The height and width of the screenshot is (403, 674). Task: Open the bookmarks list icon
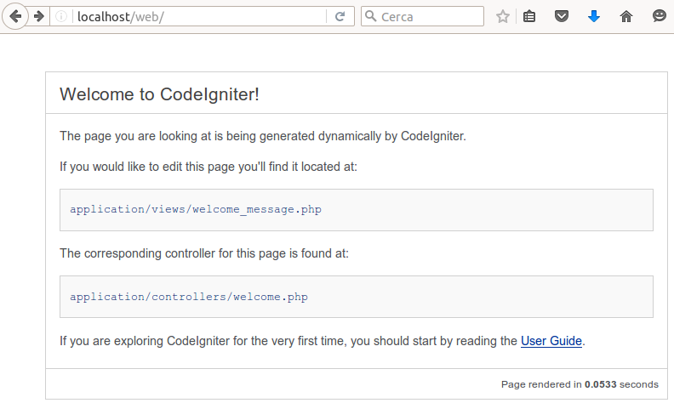click(x=529, y=16)
